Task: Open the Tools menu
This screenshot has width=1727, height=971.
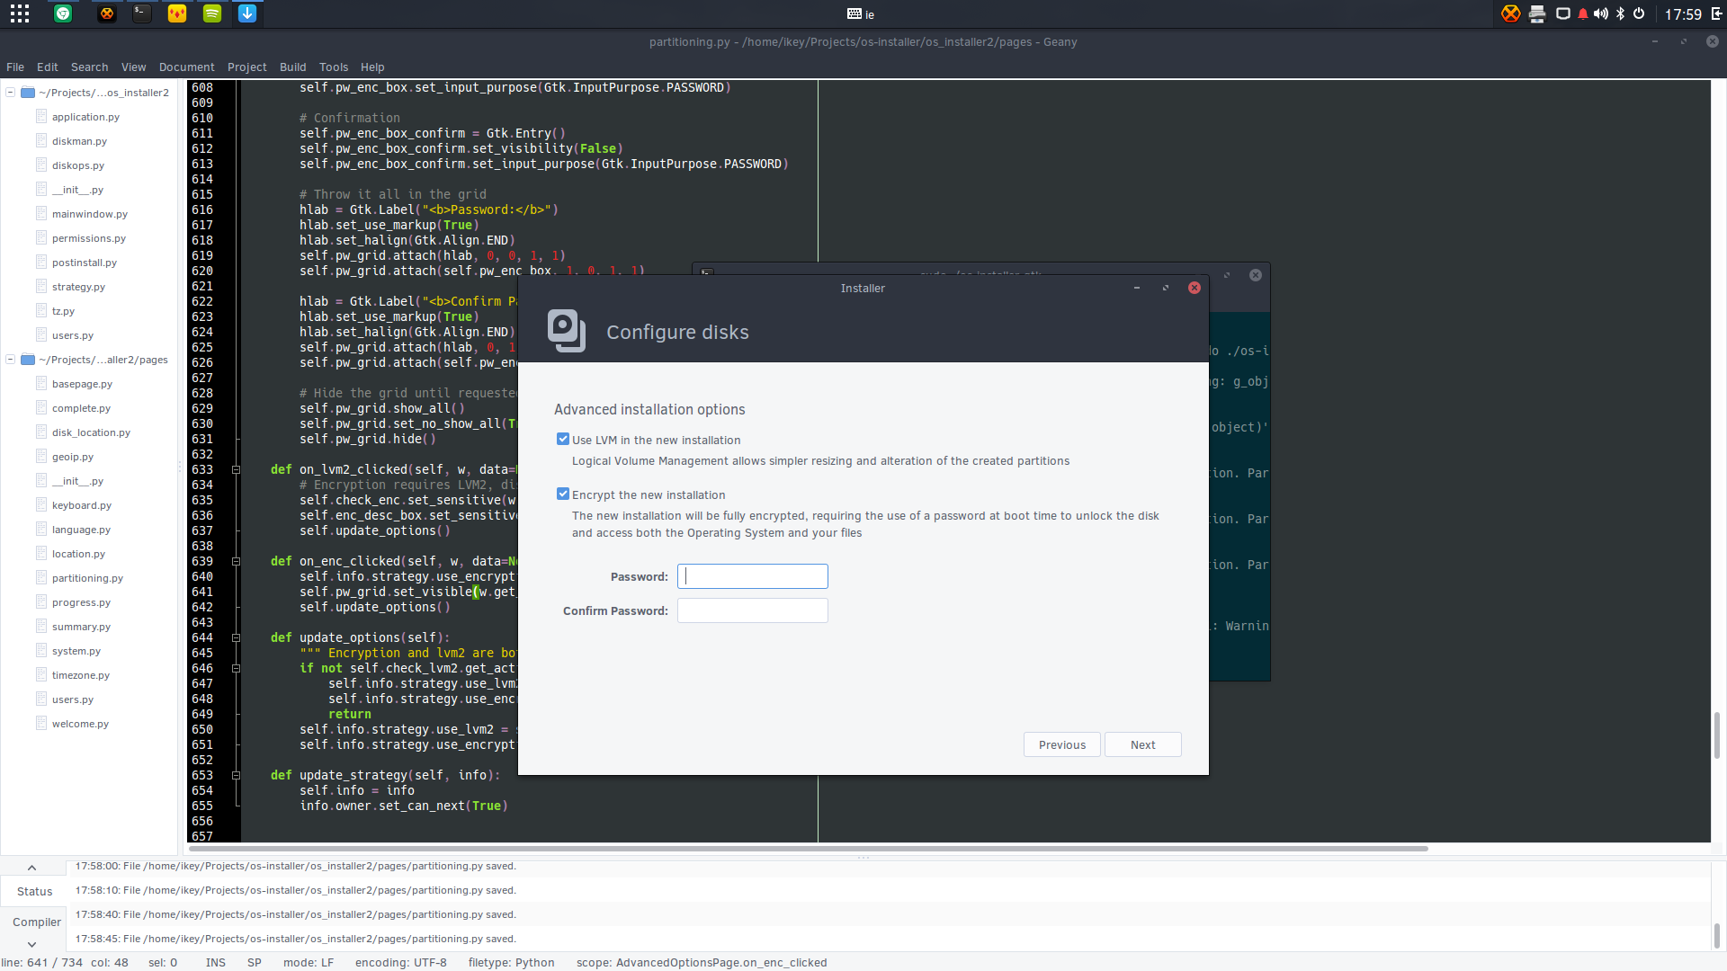Action: click(333, 67)
